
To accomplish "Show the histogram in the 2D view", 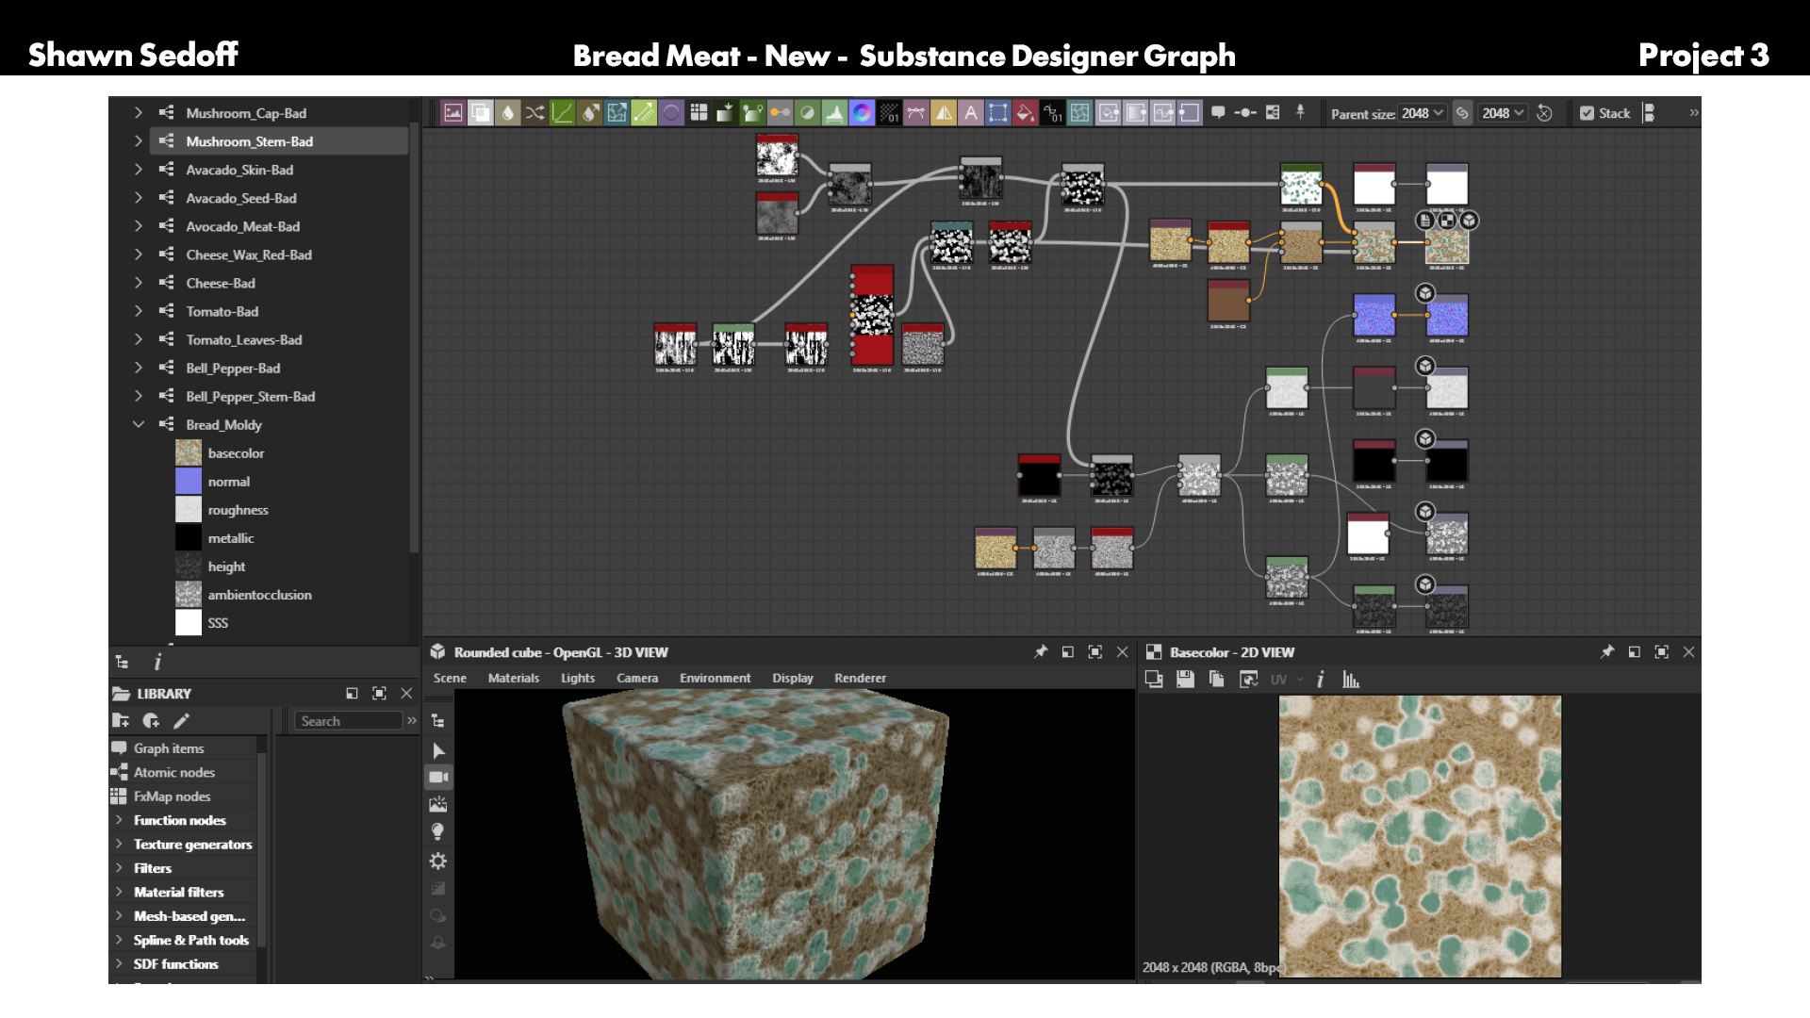I will [x=1351, y=679].
